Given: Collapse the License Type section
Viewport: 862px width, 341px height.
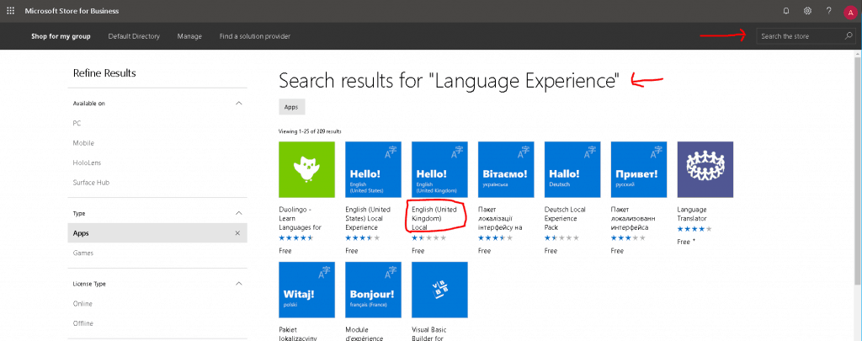Looking at the screenshot, I should tap(238, 284).
